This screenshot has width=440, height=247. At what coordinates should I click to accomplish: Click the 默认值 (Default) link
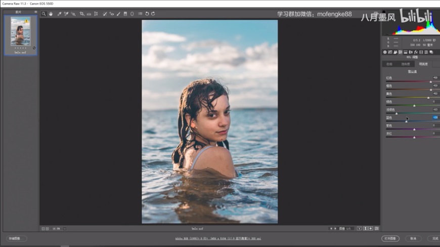tap(412, 72)
